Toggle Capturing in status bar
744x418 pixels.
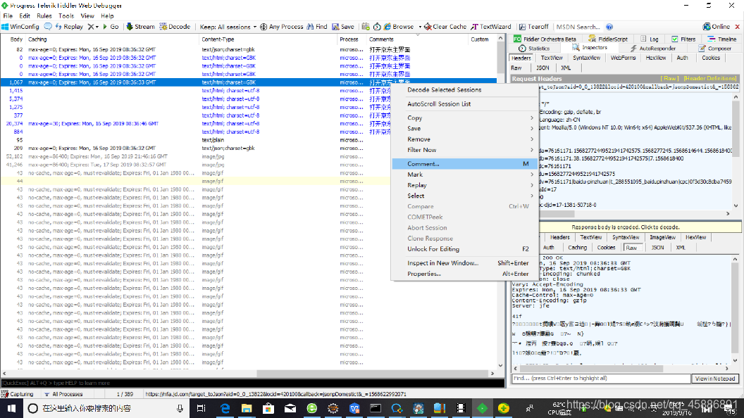pyautogui.click(x=18, y=394)
